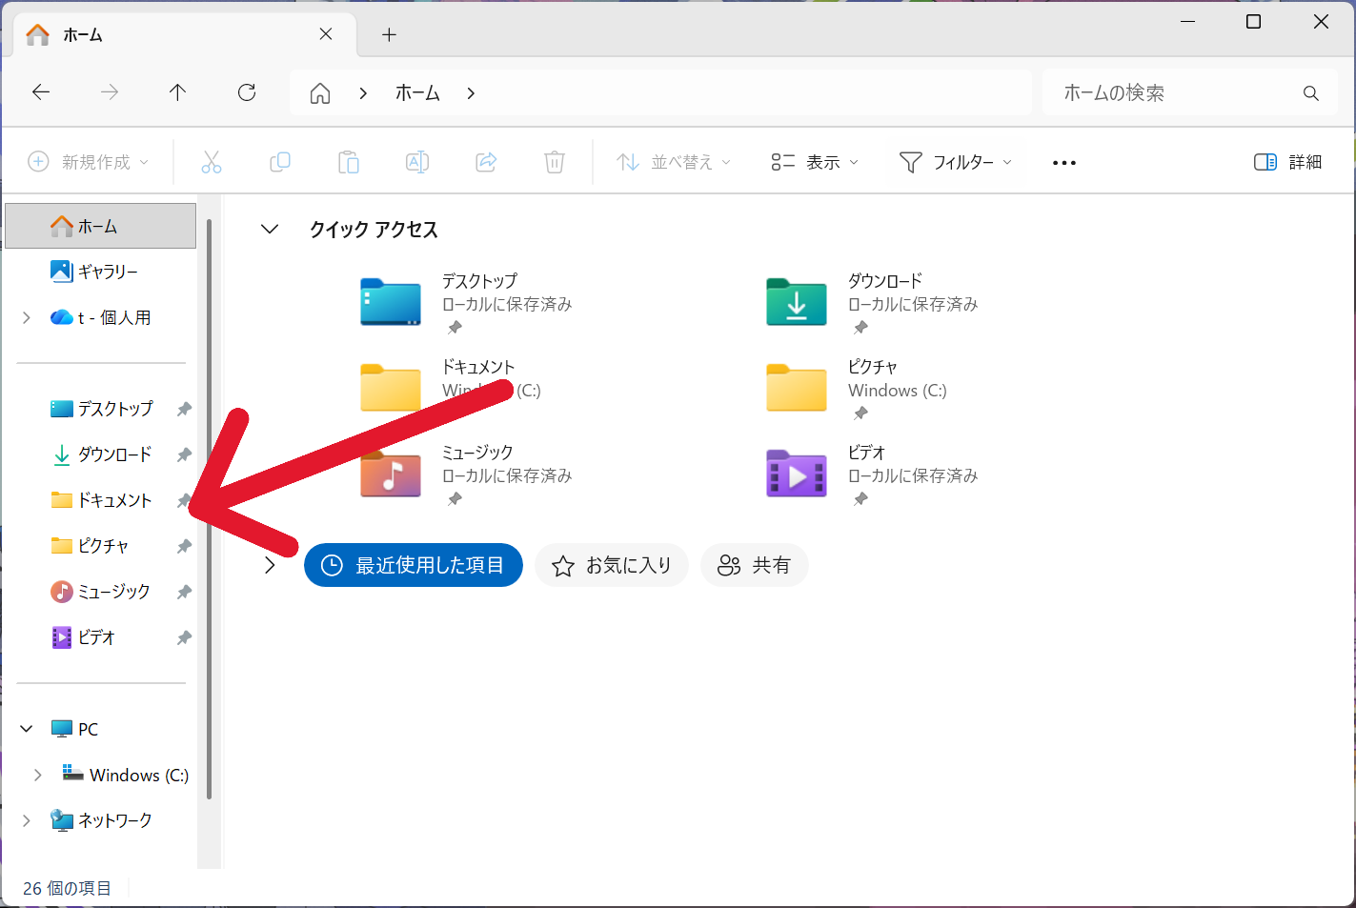Select ギャラリー in the sidebar
Screen dimensions: 1356x908
coord(107,272)
